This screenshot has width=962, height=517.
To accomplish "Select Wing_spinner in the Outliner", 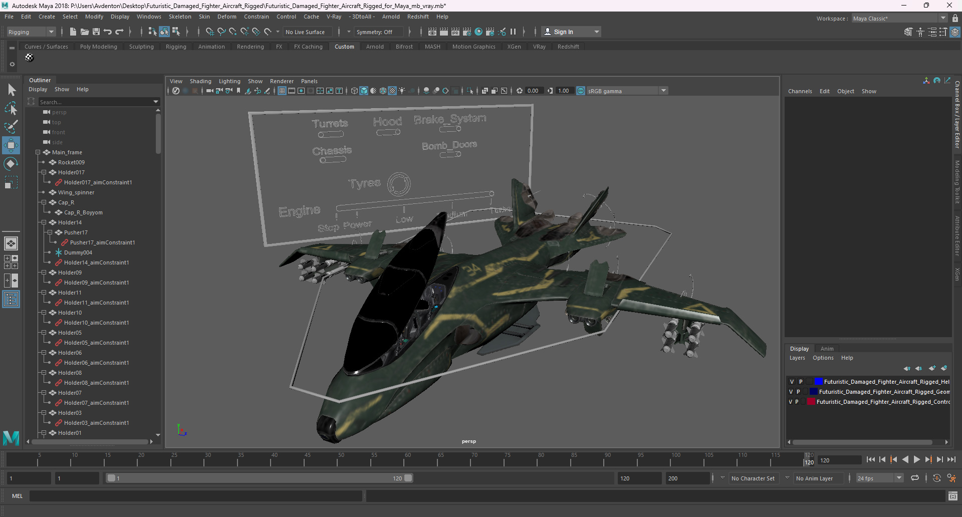I will [76, 192].
